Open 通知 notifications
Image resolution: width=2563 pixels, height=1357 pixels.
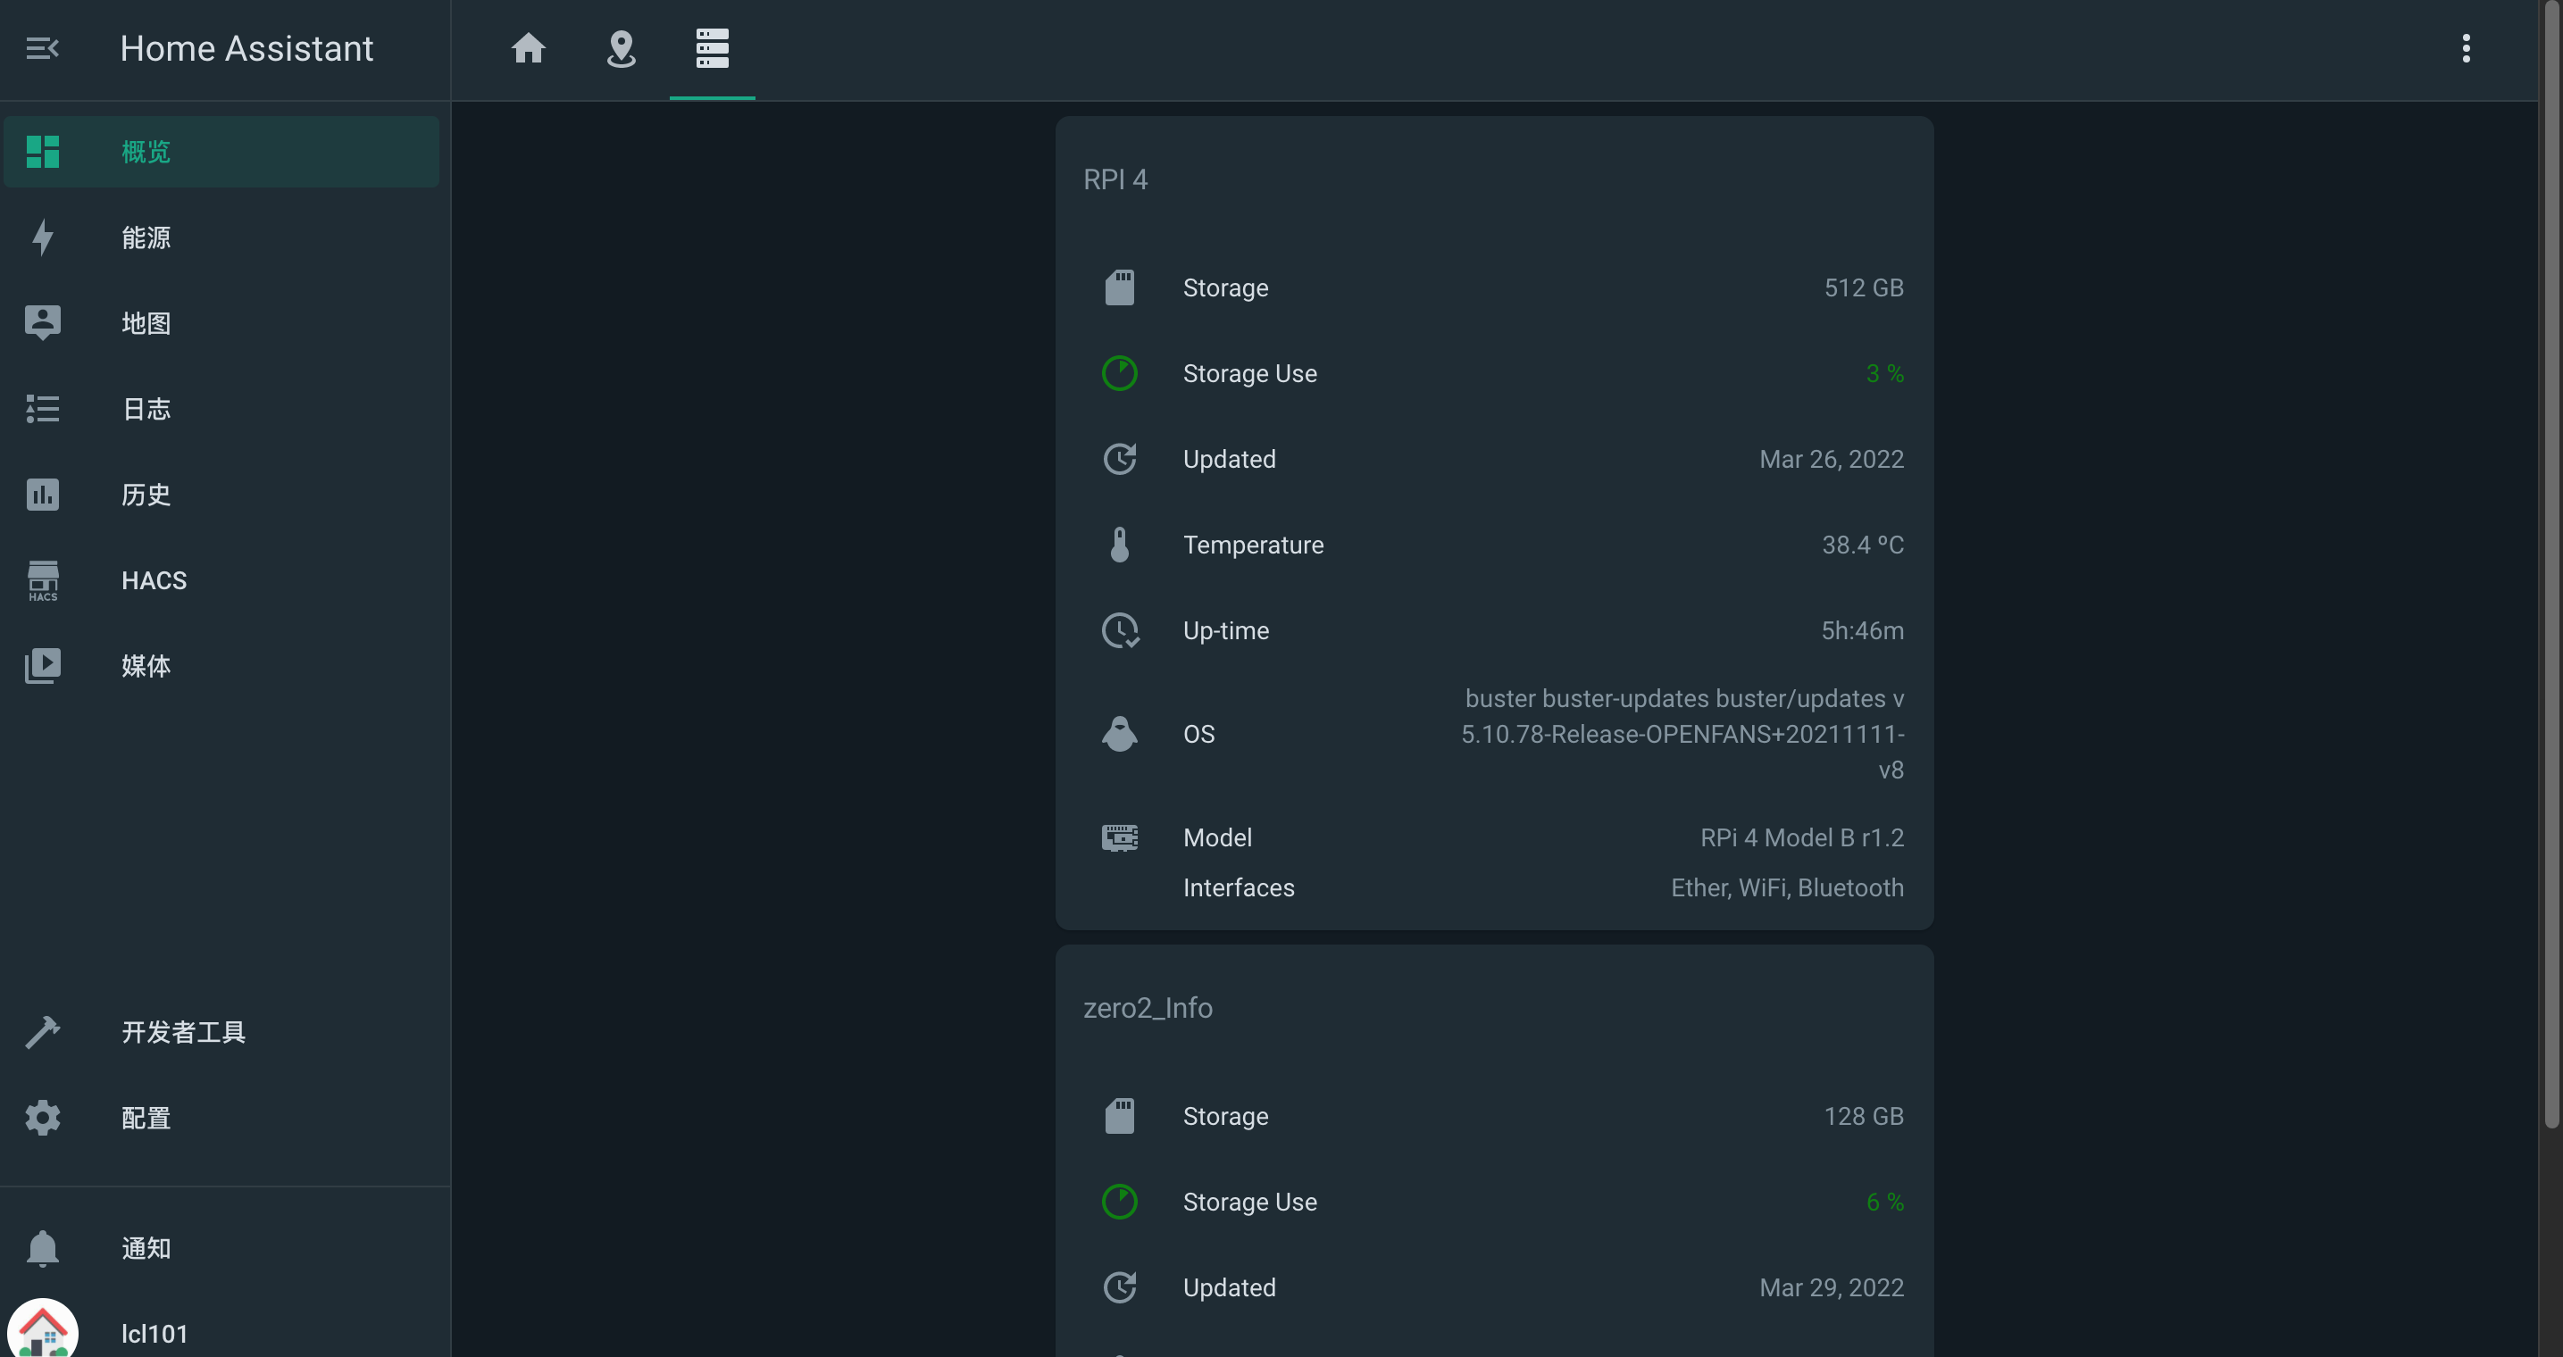pyautogui.click(x=221, y=1247)
